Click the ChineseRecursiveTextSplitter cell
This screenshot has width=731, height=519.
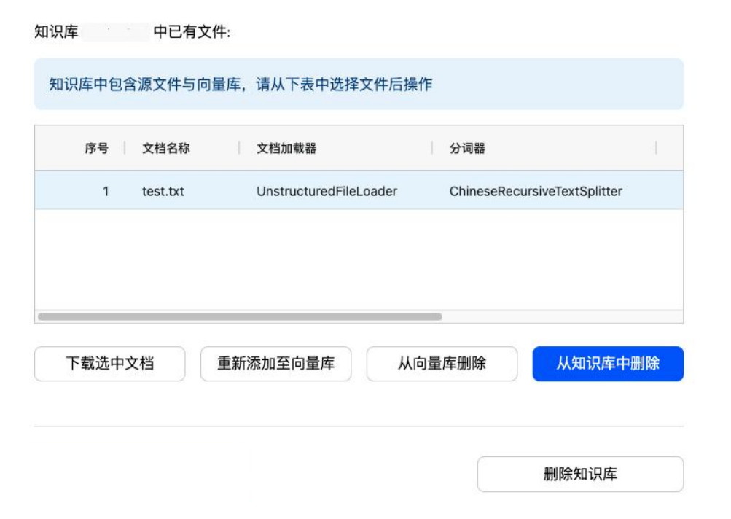click(x=536, y=192)
